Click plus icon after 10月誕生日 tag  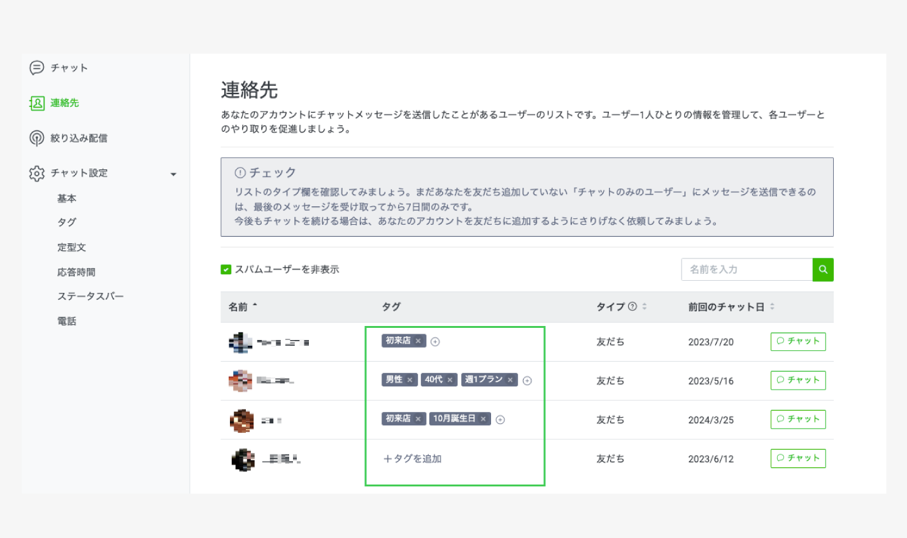coord(500,420)
